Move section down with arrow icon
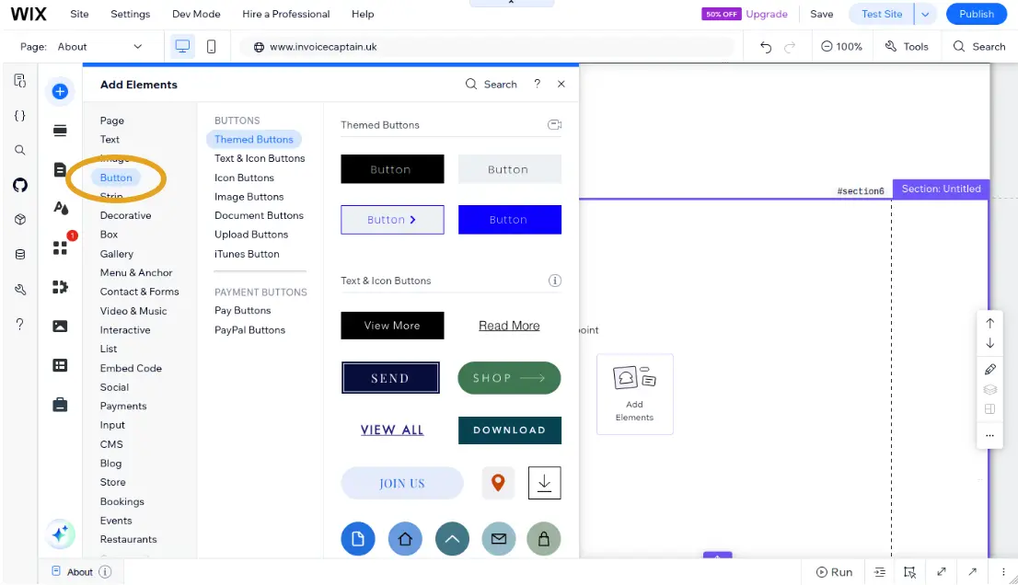The width and height of the screenshot is (1018, 585). coord(990,343)
